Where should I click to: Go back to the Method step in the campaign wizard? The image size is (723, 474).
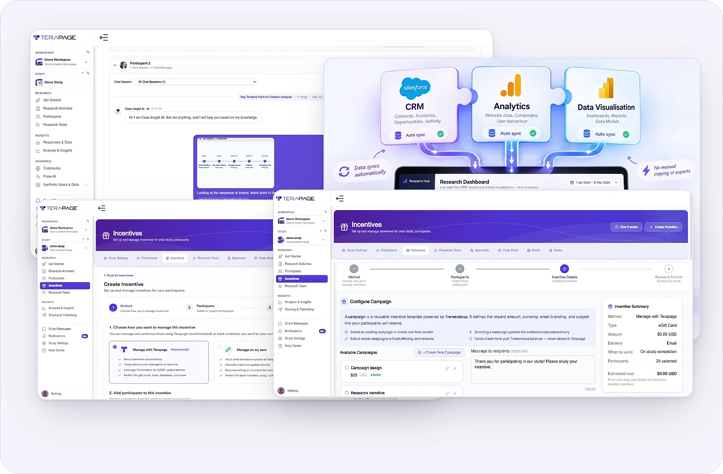354,269
